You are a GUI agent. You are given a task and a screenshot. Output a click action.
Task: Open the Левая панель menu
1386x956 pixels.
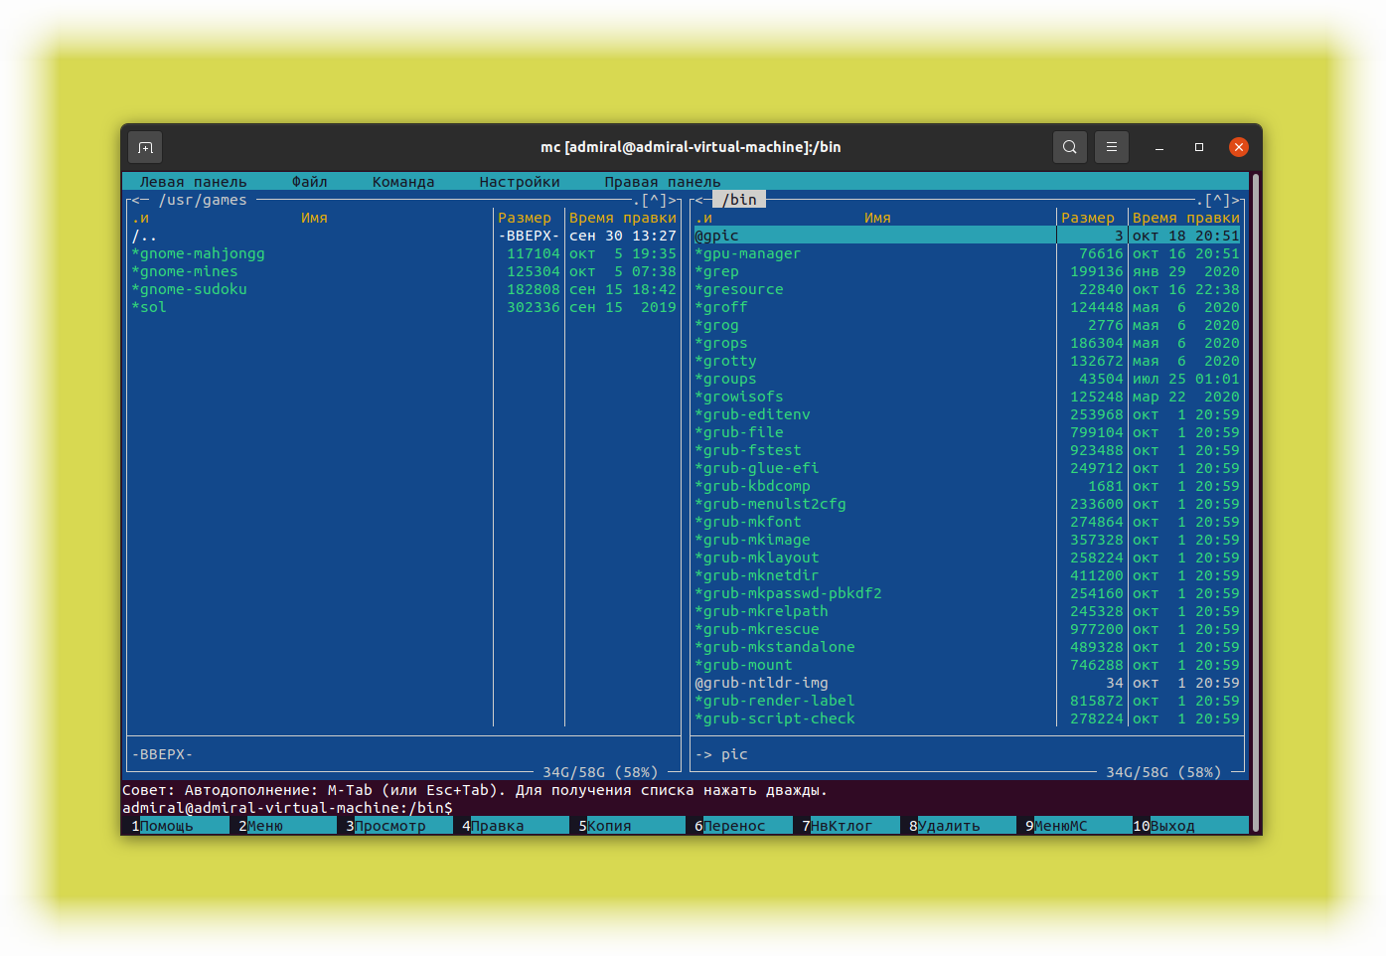(193, 182)
